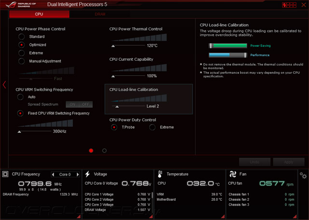Switch to the CPU tab
Viewport: 309px width, 220px height.
[x=39, y=14]
